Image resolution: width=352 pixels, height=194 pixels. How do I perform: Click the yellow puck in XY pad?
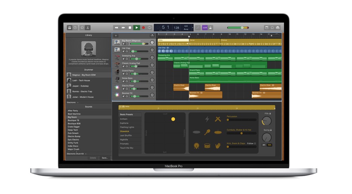click(173, 119)
